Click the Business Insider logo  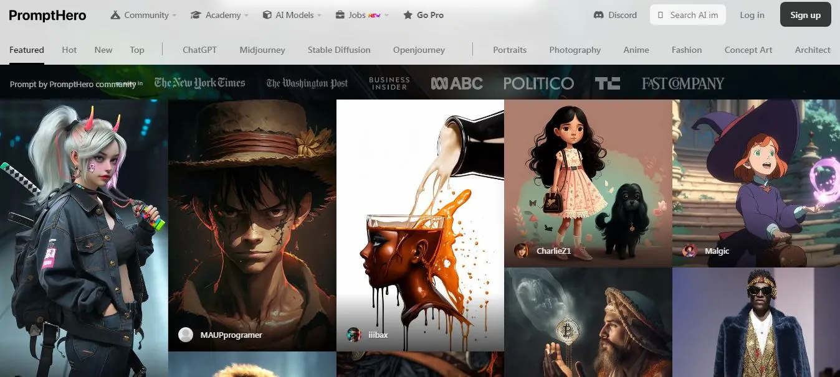click(389, 83)
